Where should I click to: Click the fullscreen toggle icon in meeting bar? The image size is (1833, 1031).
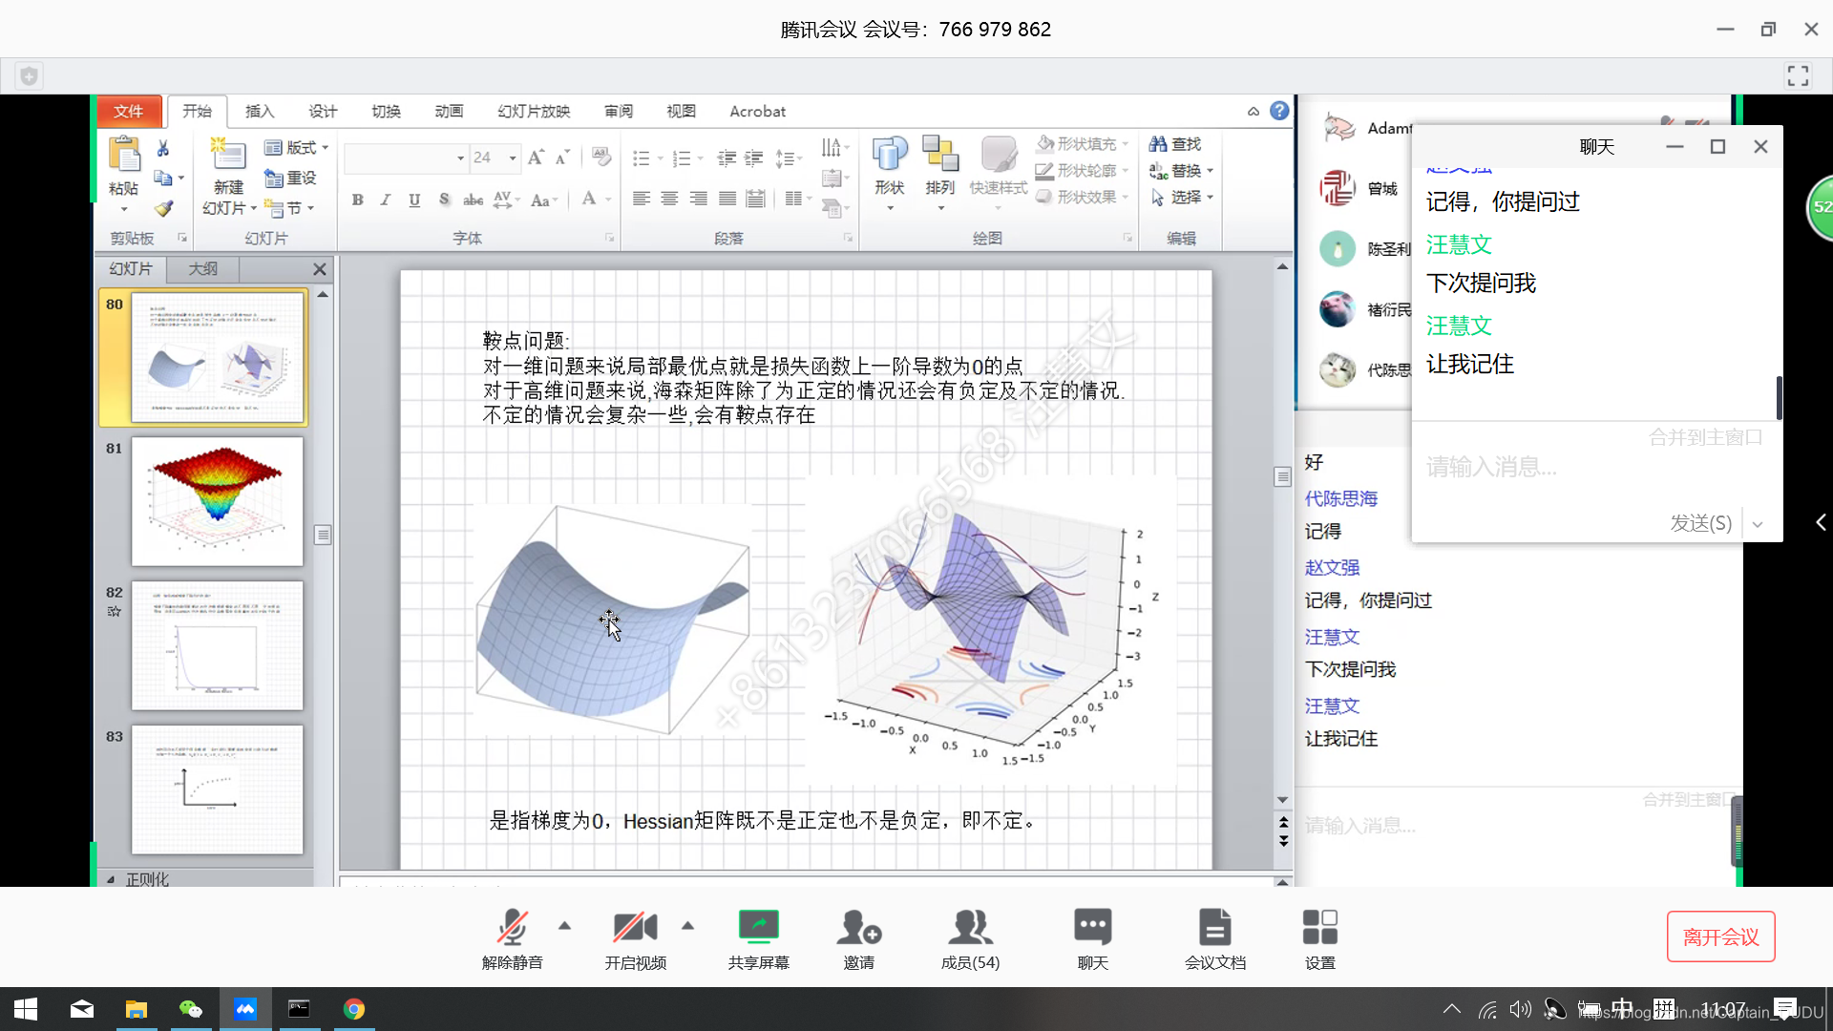1798,75
